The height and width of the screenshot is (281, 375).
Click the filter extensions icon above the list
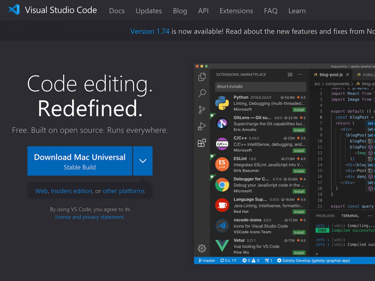point(290,74)
